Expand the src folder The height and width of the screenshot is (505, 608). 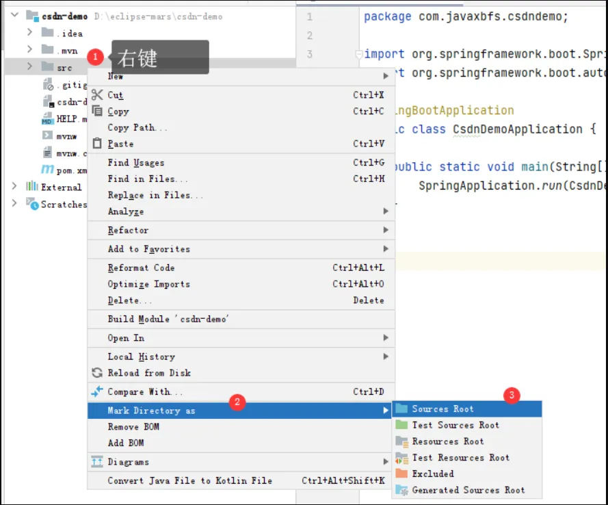coord(29,66)
